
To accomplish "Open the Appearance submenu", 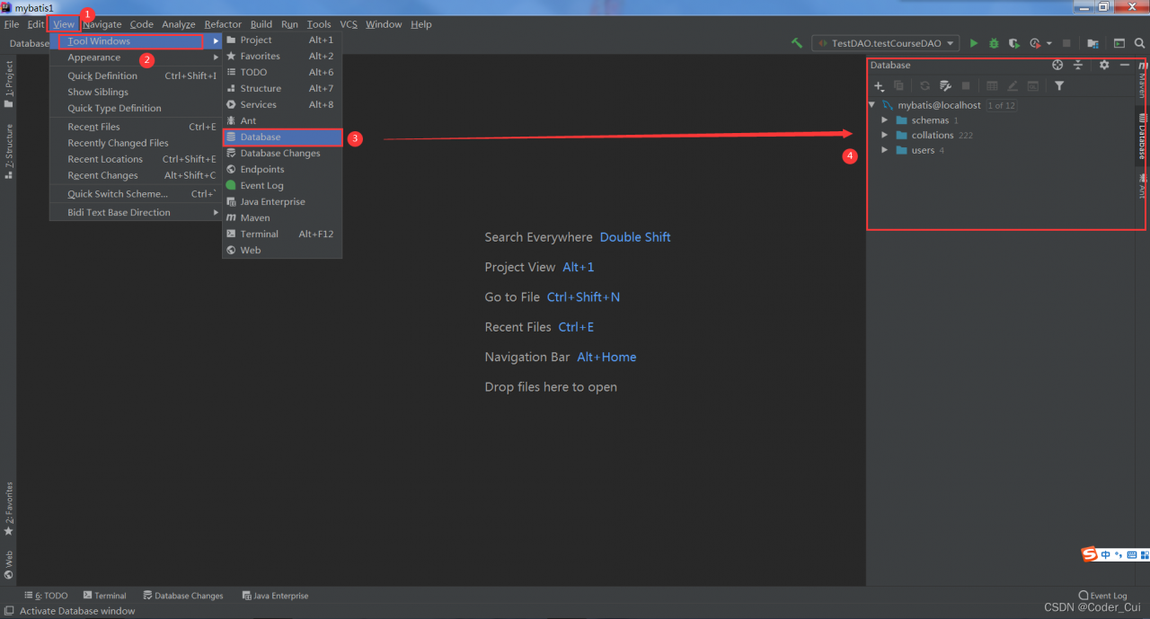I will tap(136, 57).
